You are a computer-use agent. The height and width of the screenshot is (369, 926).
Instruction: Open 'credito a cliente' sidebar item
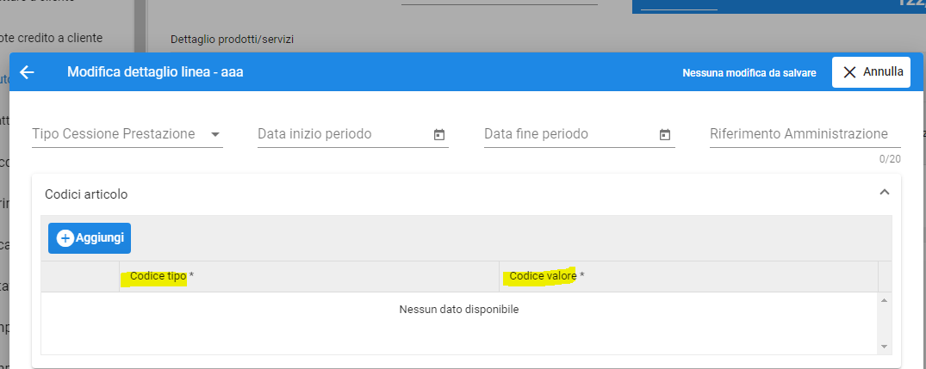pos(51,38)
